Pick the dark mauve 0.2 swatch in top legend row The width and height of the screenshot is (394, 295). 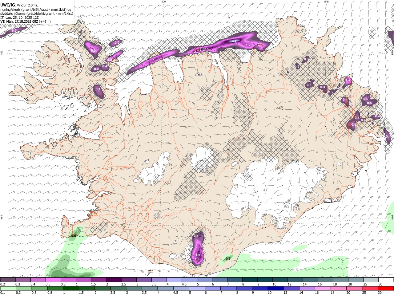click(x=8, y=280)
